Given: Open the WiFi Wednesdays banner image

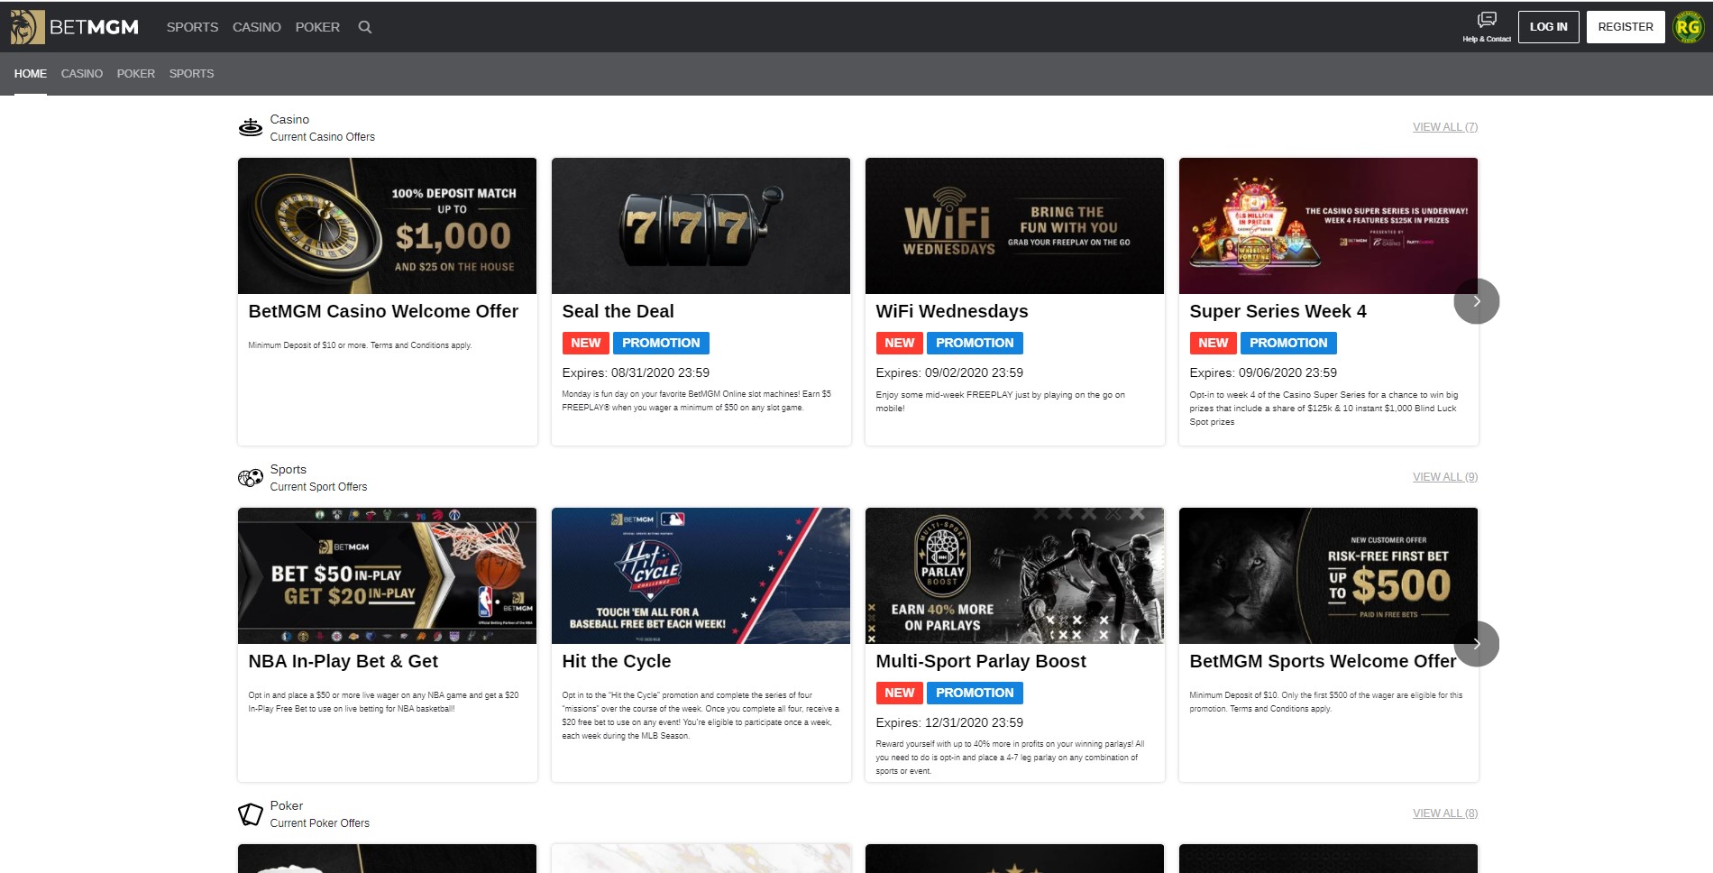Looking at the screenshot, I should click(x=1014, y=226).
